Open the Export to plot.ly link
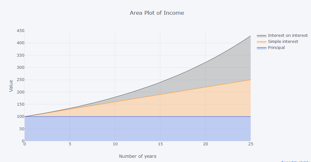Viewport: 311px width, 162px height. [296, 161]
